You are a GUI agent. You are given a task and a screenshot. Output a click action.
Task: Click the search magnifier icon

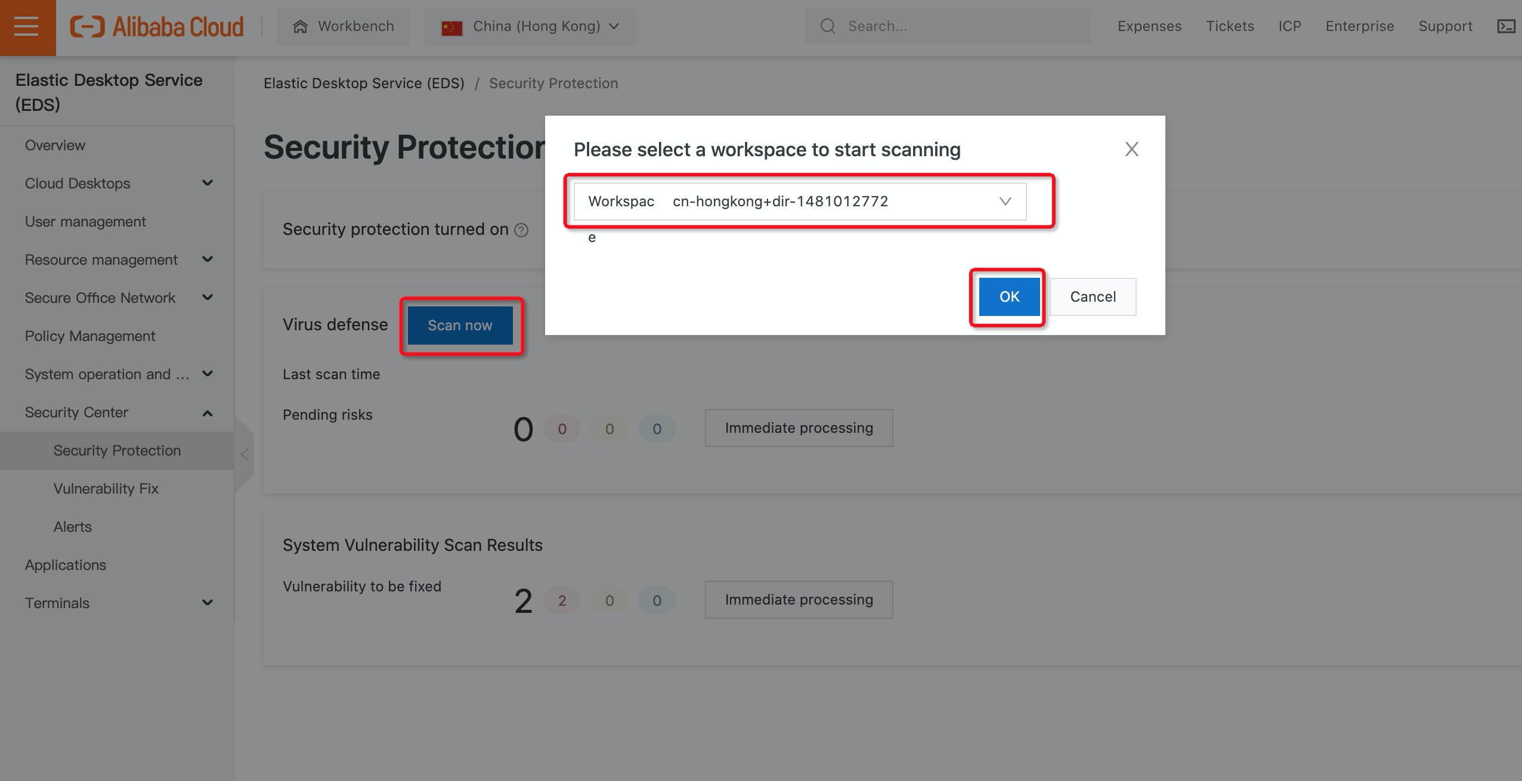click(x=828, y=26)
